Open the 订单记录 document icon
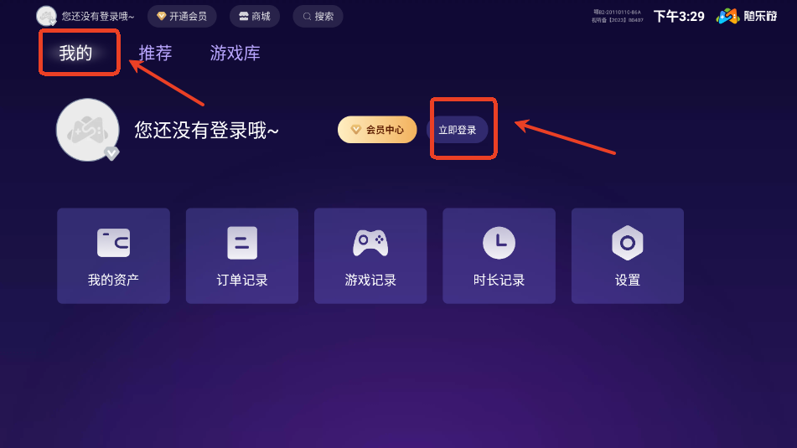The height and width of the screenshot is (448, 797). click(242, 243)
